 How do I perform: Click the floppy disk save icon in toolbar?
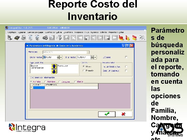pos(10,38)
